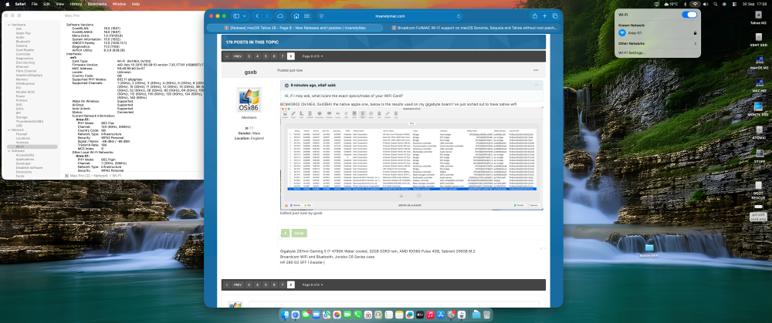Open the Safari Edit menu

pos(47,3)
